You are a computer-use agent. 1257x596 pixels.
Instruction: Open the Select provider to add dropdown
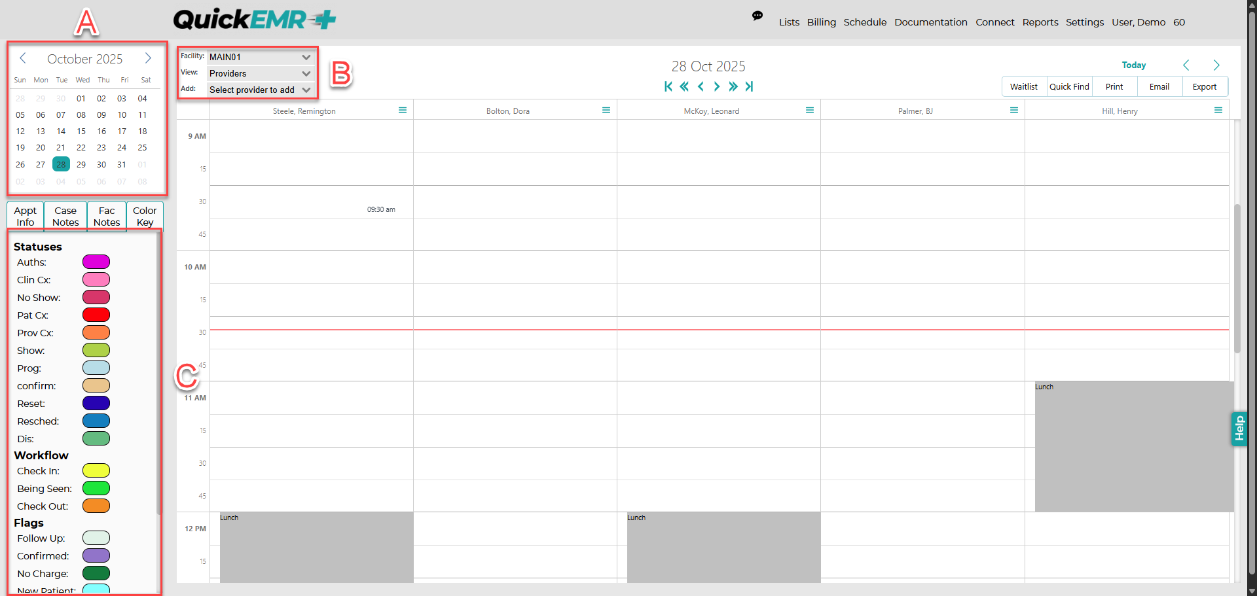260,90
